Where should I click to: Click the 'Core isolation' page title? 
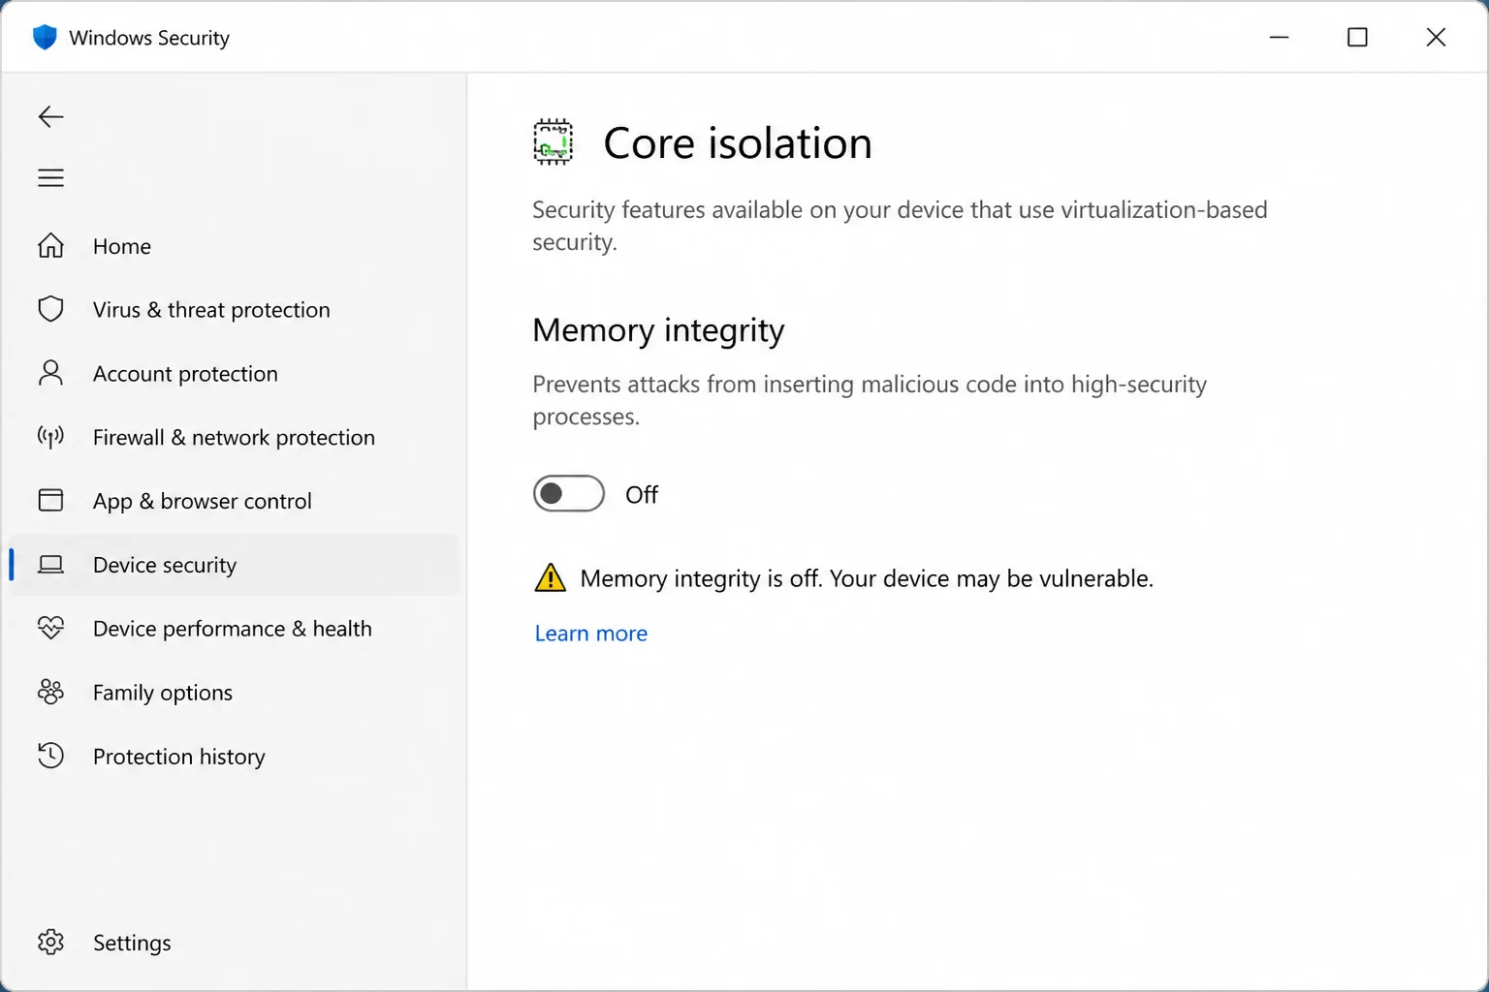coord(738,143)
